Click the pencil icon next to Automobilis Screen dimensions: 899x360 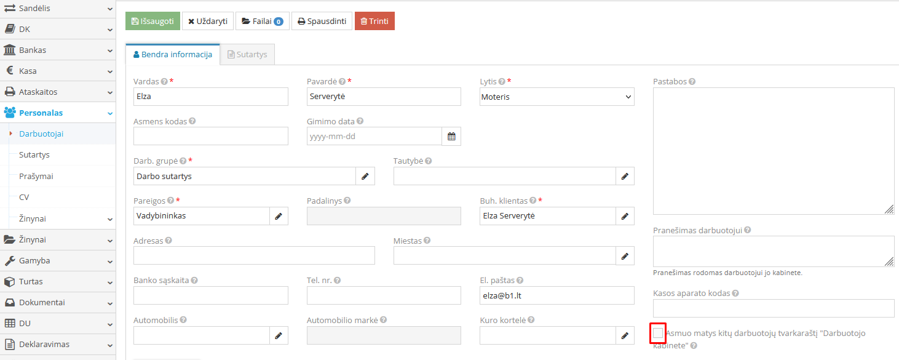[279, 335]
